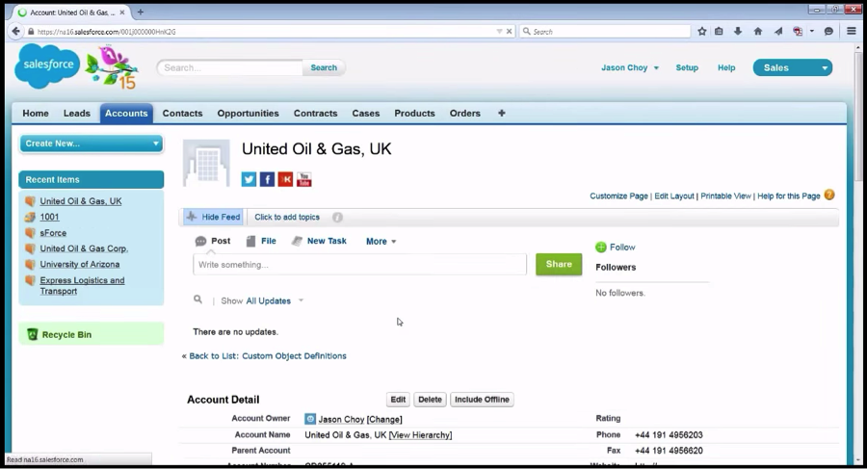
Task: Click the Salesforce cloud logo
Action: (x=47, y=66)
